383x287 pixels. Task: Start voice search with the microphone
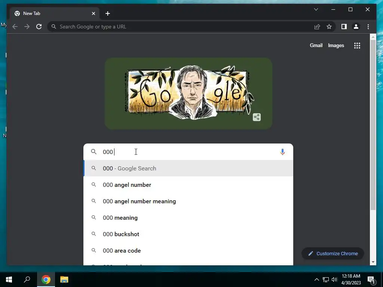click(282, 152)
